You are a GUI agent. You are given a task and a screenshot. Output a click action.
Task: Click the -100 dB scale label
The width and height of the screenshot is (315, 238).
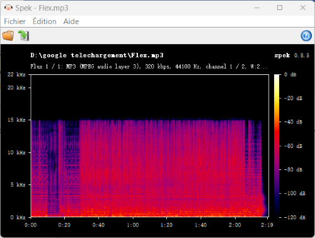(295, 193)
